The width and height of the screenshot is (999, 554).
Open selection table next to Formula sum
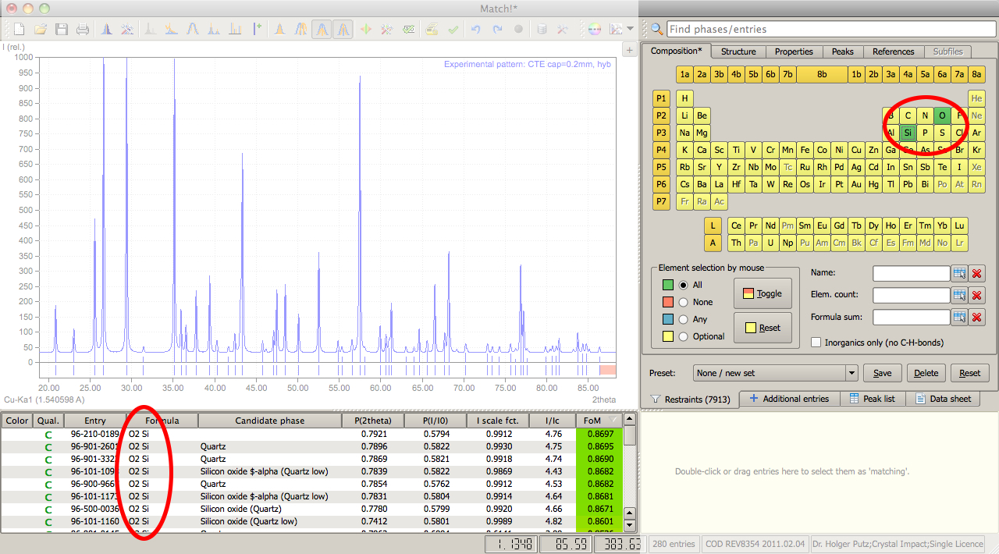(x=959, y=317)
